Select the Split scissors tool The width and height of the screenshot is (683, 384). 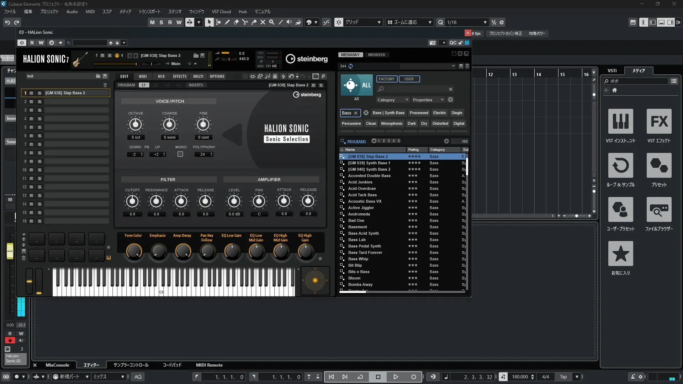point(245,22)
